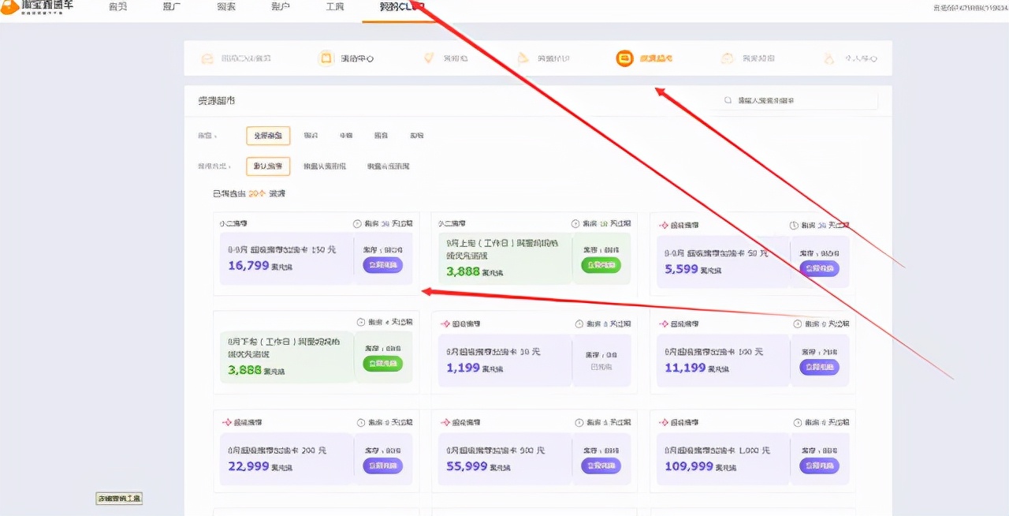Click the first sub-navigation badge icon

[207, 58]
